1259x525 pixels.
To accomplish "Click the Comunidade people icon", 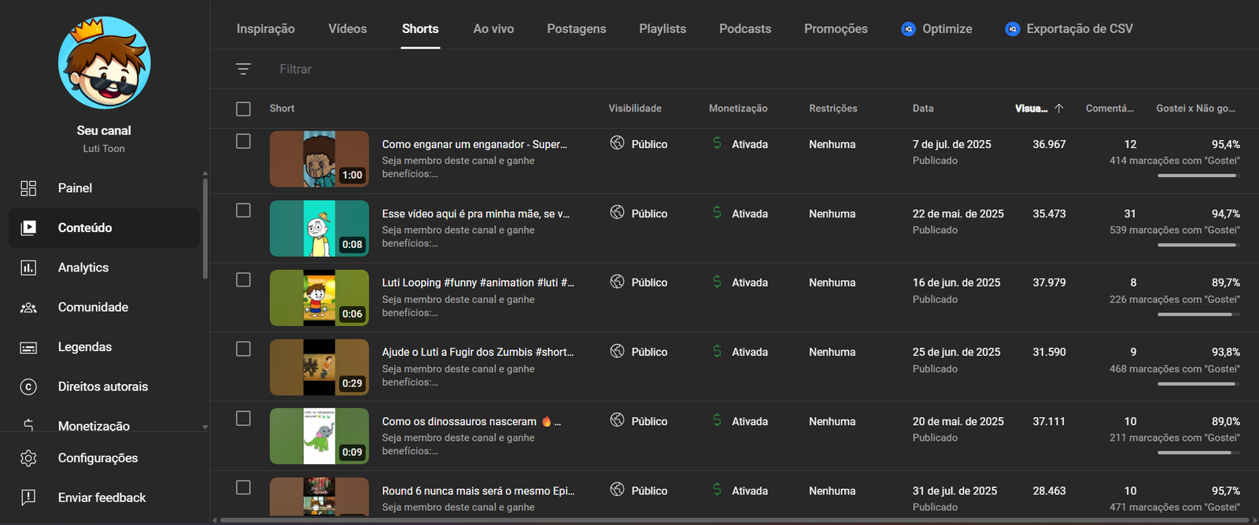I will (x=28, y=307).
